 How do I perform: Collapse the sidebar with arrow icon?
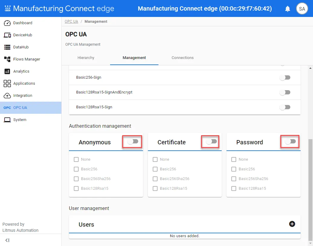click(x=7, y=240)
